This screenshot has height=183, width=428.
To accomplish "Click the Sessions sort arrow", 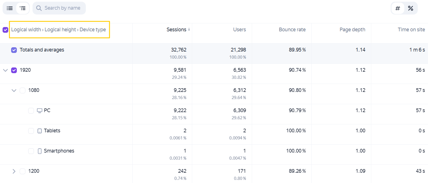I will pyautogui.click(x=189, y=30).
